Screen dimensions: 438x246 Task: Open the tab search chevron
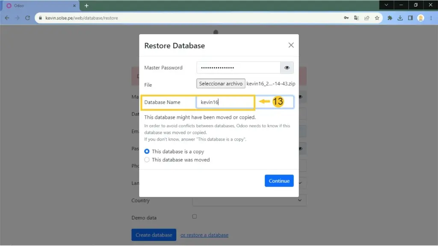(386, 5)
